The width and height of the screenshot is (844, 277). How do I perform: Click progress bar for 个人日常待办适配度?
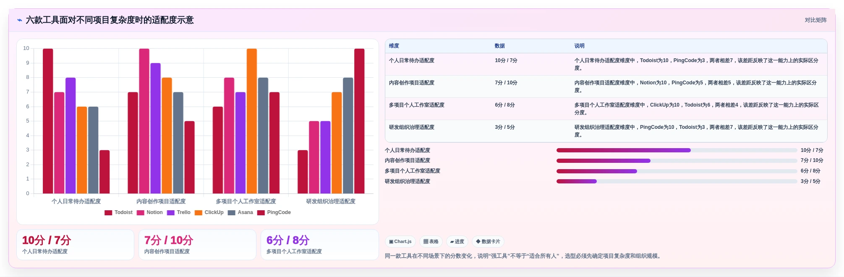[x=677, y=150]
